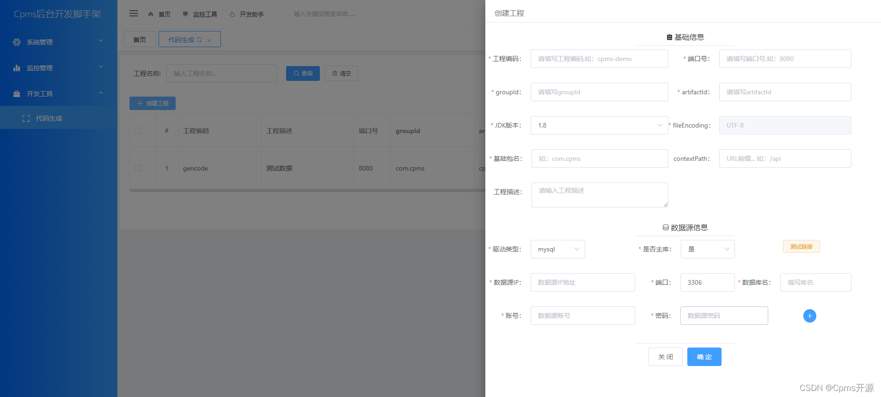
Task: Focus the artifactId input field
Action: tap(785, 92)
